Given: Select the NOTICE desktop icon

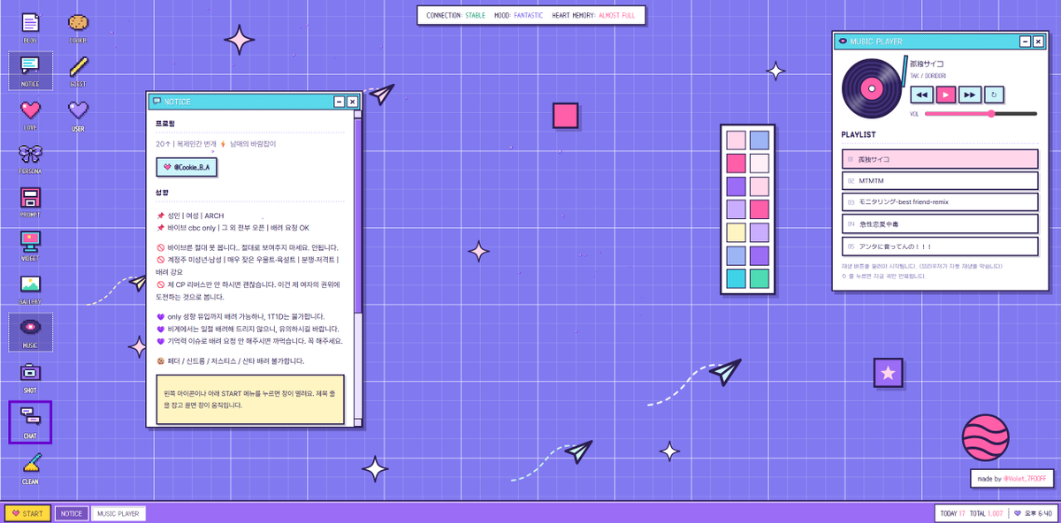Looking at the screenshot, I should pos(30,70).
